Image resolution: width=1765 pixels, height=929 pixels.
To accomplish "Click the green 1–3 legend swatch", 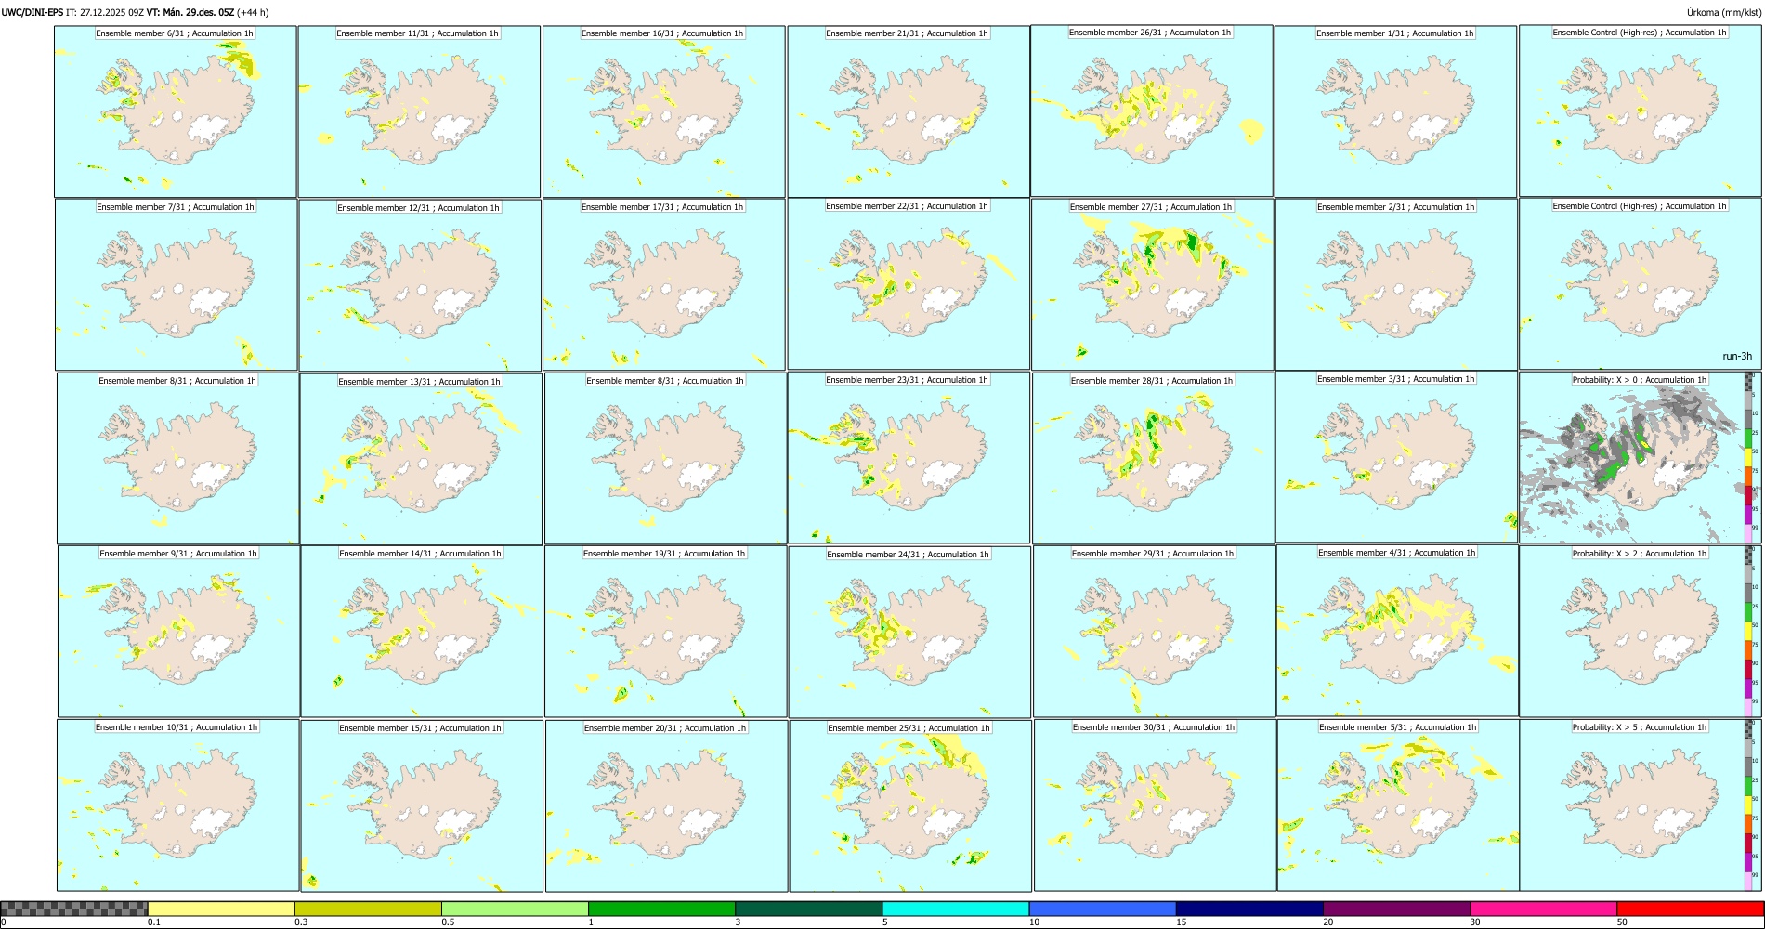I will [x=661, y=909].
